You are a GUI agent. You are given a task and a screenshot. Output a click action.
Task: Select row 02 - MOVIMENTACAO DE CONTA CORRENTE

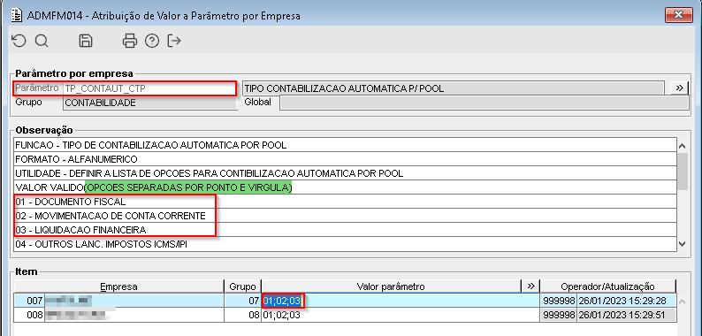[345, 216]
